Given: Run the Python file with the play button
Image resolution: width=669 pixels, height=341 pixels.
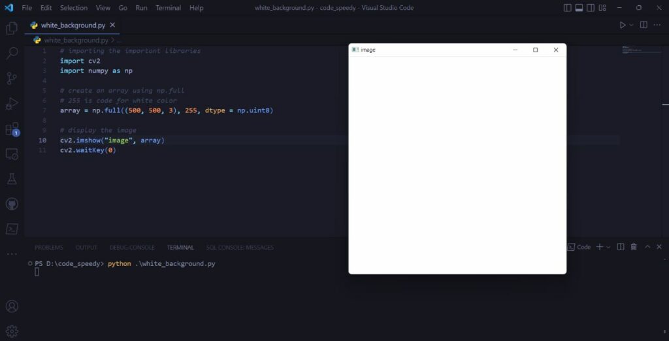Looking at the screenshot, I should [623, 25].
